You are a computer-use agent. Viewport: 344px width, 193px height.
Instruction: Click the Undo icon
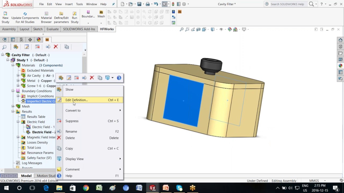coord(156,4)
